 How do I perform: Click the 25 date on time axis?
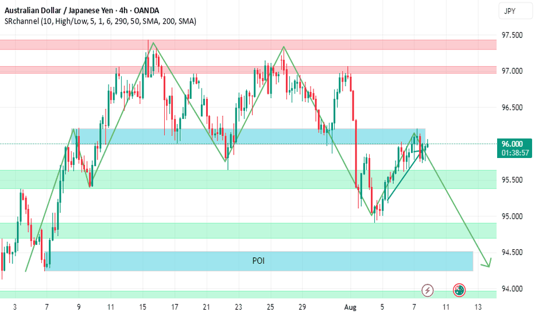pos(270,307)
